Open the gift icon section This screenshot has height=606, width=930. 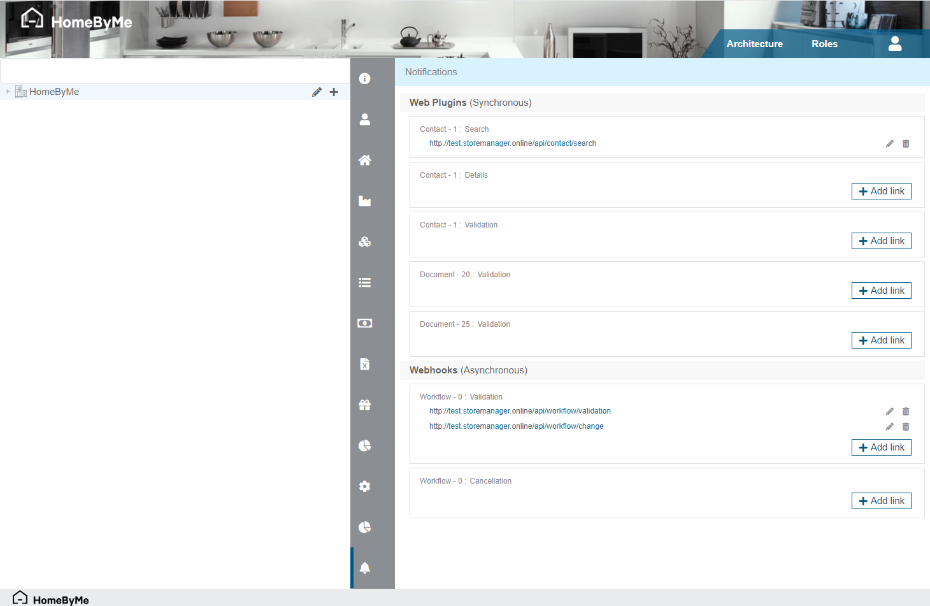365,405
